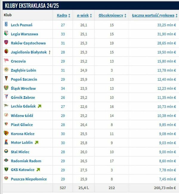The width and height of the screenshot is (179, 194).
Task: Open the Pogoń Szczecin club page
Action: click(x=24, y=79)
